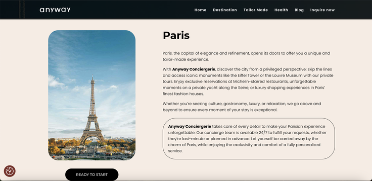Open the Health navigation link

click(x=281, y=10)
